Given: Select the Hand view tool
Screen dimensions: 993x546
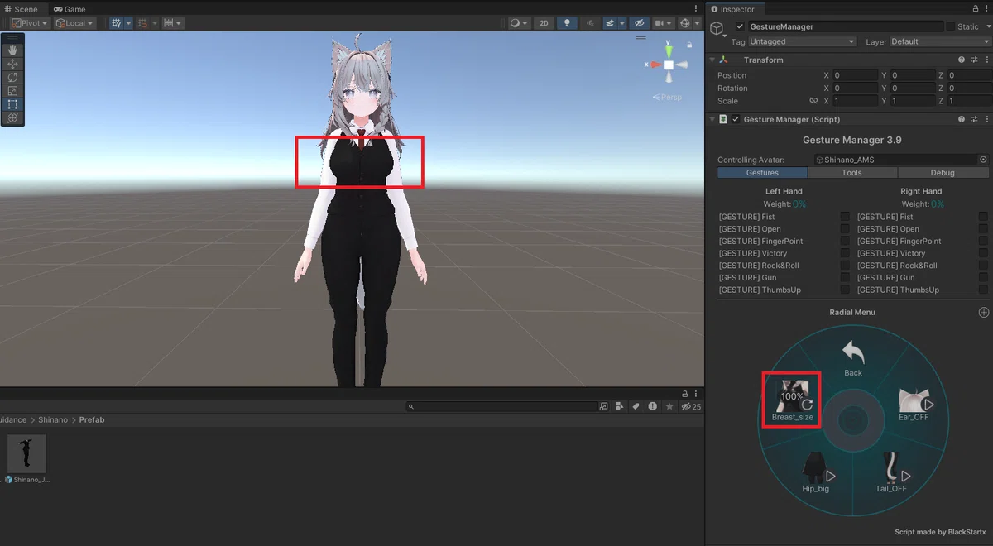Looking at the screenshot, I should 12,50.
